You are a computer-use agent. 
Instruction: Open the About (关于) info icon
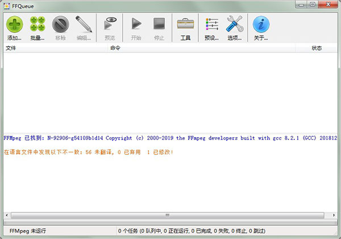(261, 24)
